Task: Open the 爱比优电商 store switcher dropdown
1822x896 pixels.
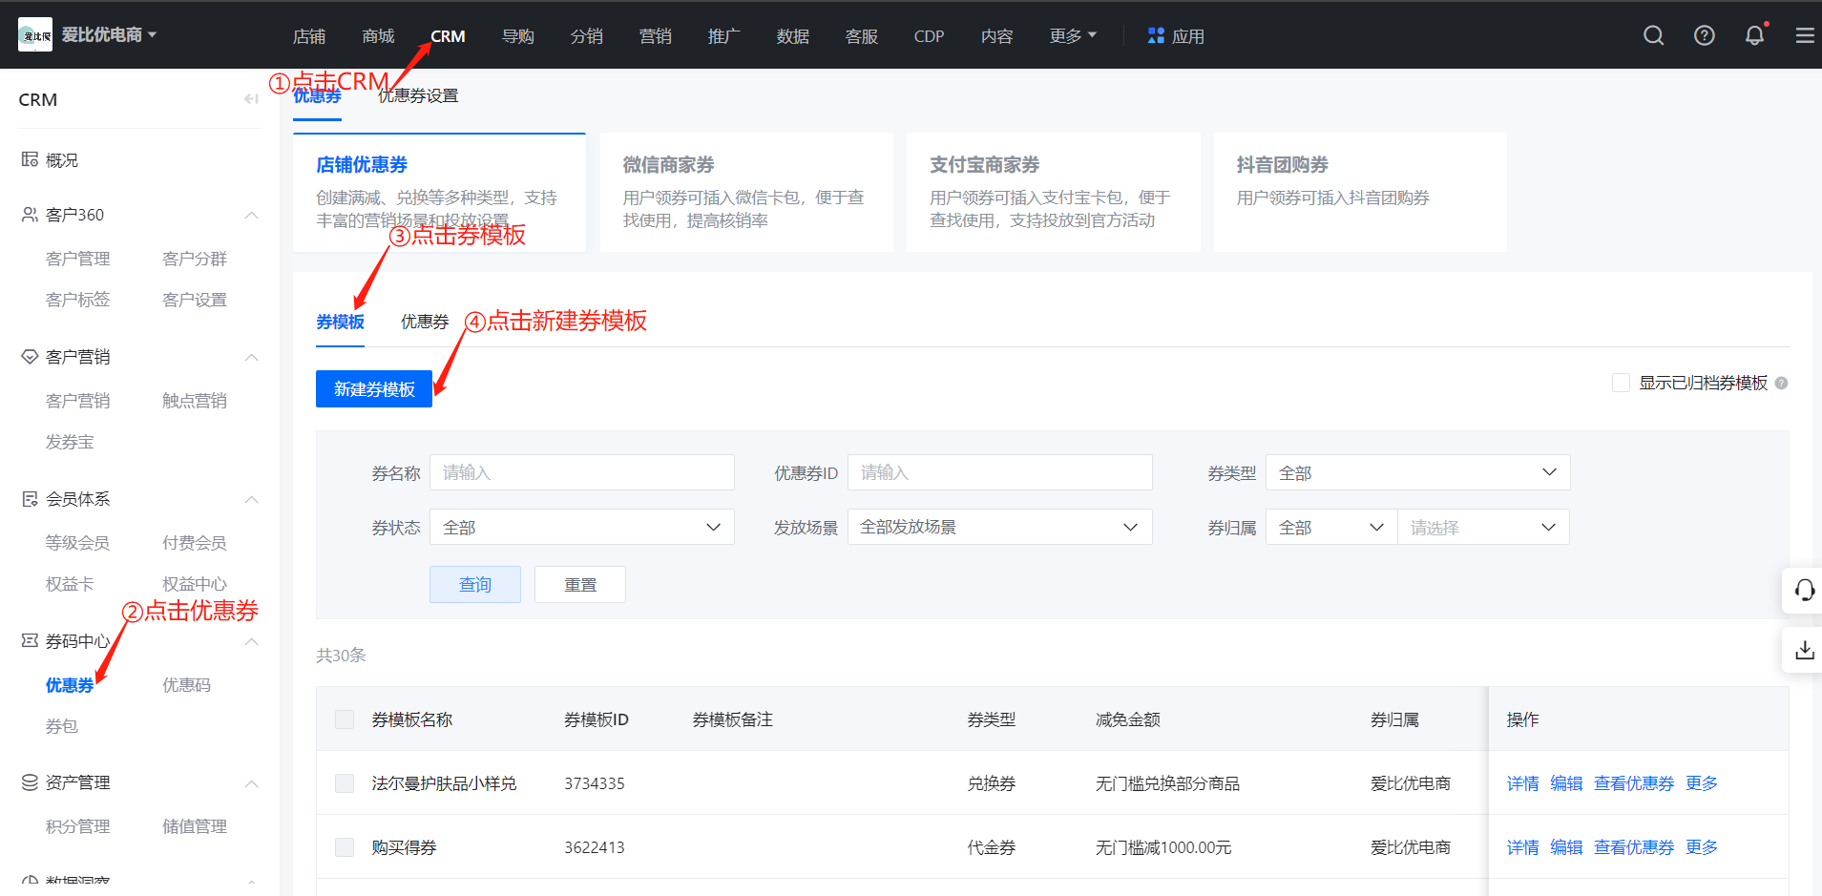Action: pos(109,34)
